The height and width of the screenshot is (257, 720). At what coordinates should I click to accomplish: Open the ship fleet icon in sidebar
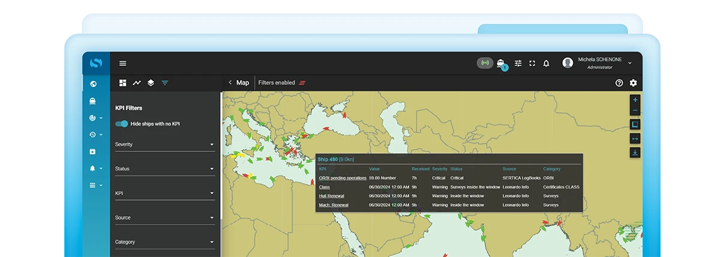pyautogui.click(x=92, y=101)
